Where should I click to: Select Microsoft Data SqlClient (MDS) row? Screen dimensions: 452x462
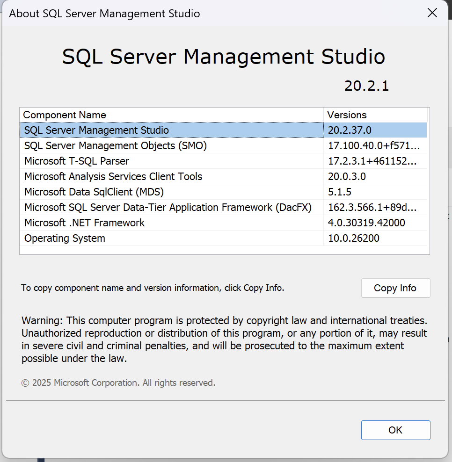tap(223, 192)
